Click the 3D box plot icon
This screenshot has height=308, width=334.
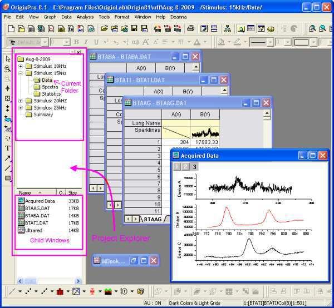[140, 291]
